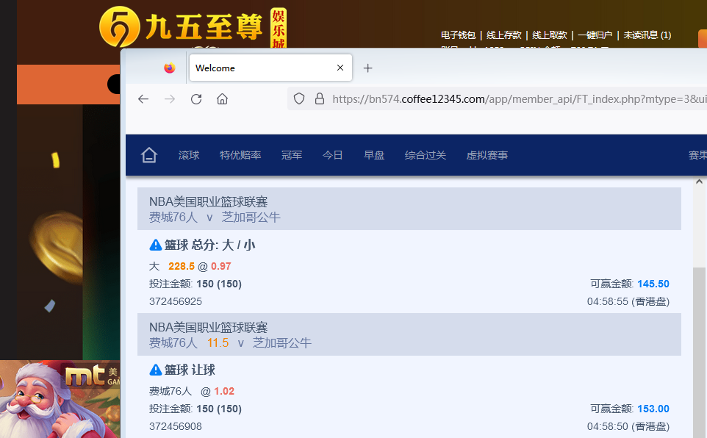The image size is (707, 438).
Task: Go back to the previous page
Action: tap(143, 98)
